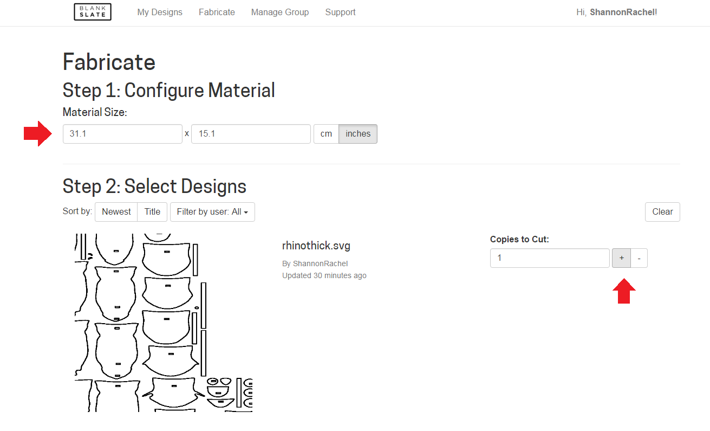The width and height of the screenshot is (710, 431).
Task: Open the Support page
Action: (x=340, y=12)
